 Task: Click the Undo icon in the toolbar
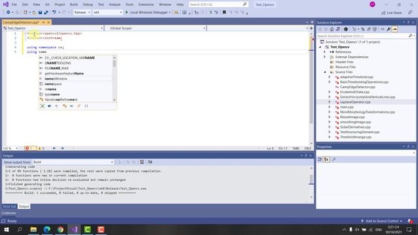[54, 12]
